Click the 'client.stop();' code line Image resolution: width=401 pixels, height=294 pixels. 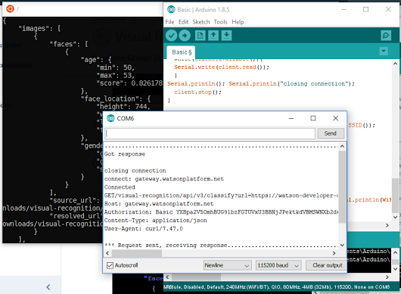(x=197, y=92)
